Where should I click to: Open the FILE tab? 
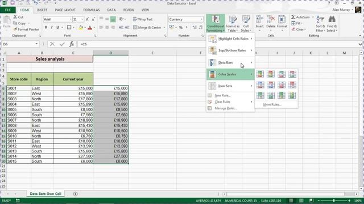click(x=8, y=10)
